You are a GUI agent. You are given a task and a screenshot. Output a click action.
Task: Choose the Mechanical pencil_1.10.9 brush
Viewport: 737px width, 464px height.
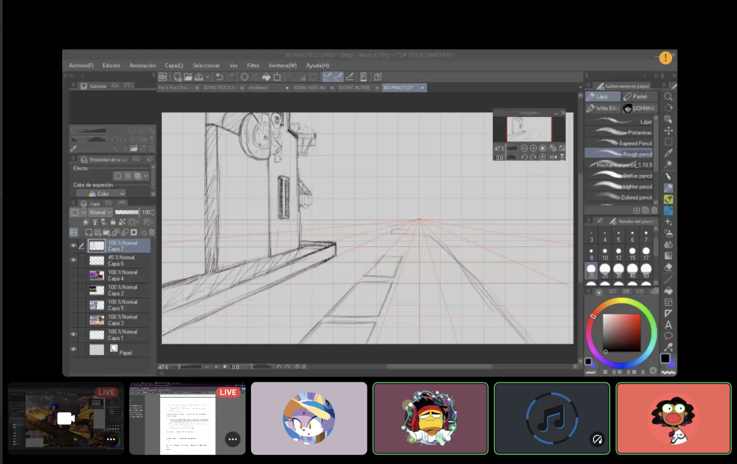click(x=619, y=165)
